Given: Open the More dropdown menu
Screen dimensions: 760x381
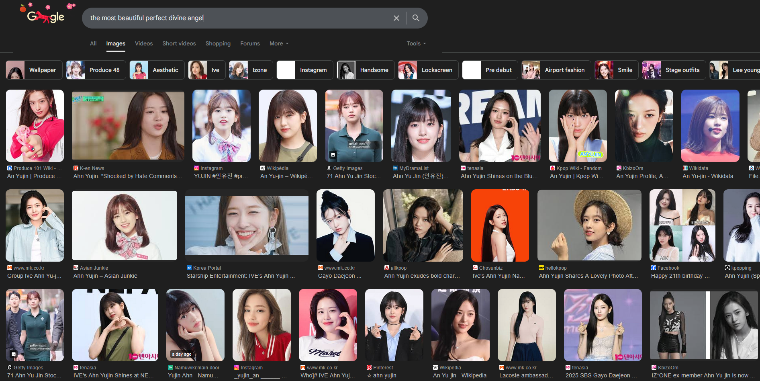Looking at the screenshot, I should 279,43.
